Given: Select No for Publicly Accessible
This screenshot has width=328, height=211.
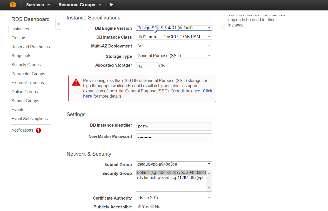Looking at the screenshot, I should pyautogui.click(x=152, y=206).
